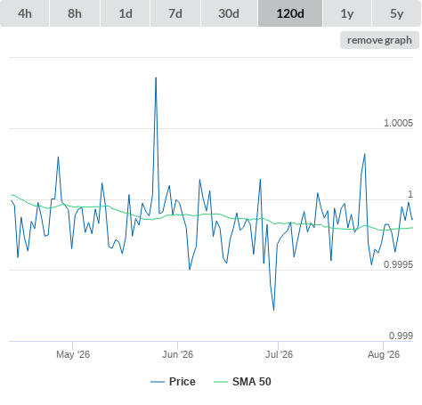The height and width of the screenshot is (405, 422).
Task: Switch chart to 1y range
Action: [x=347, y=13]
